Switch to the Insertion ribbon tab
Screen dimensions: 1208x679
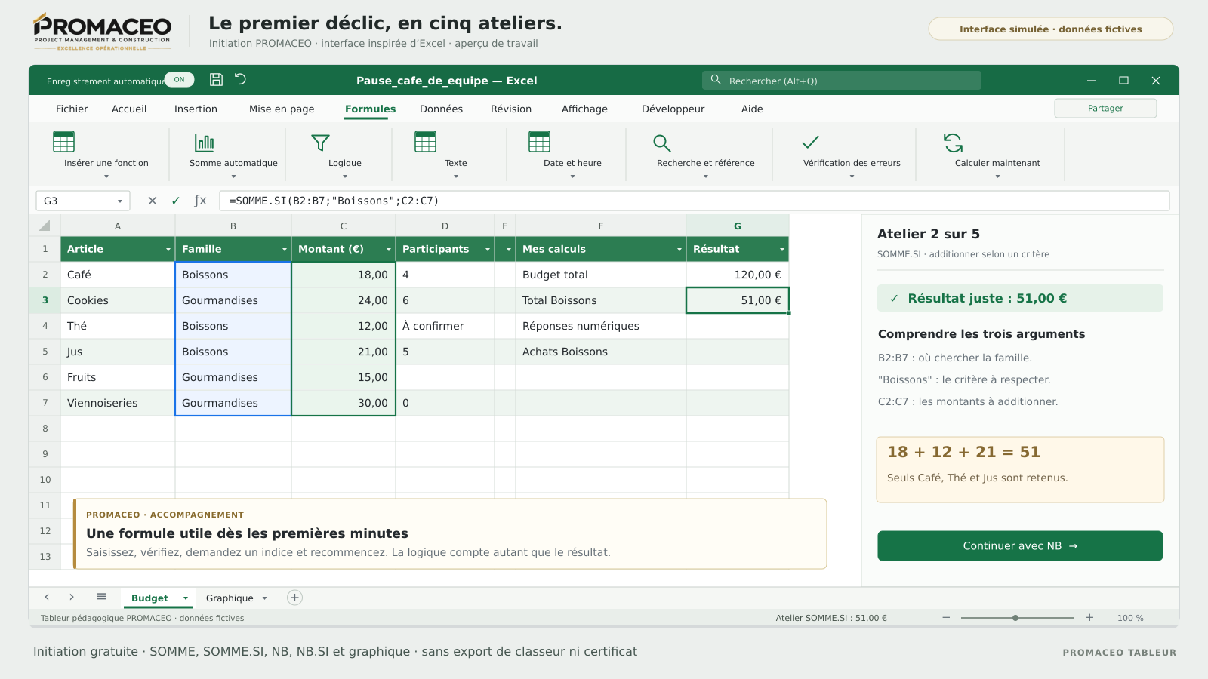[x=196, y=109]
